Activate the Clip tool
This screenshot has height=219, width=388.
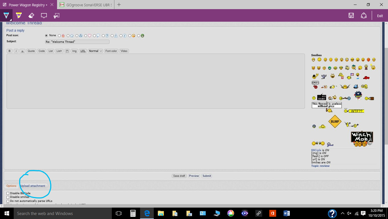[x=57, y=15]
